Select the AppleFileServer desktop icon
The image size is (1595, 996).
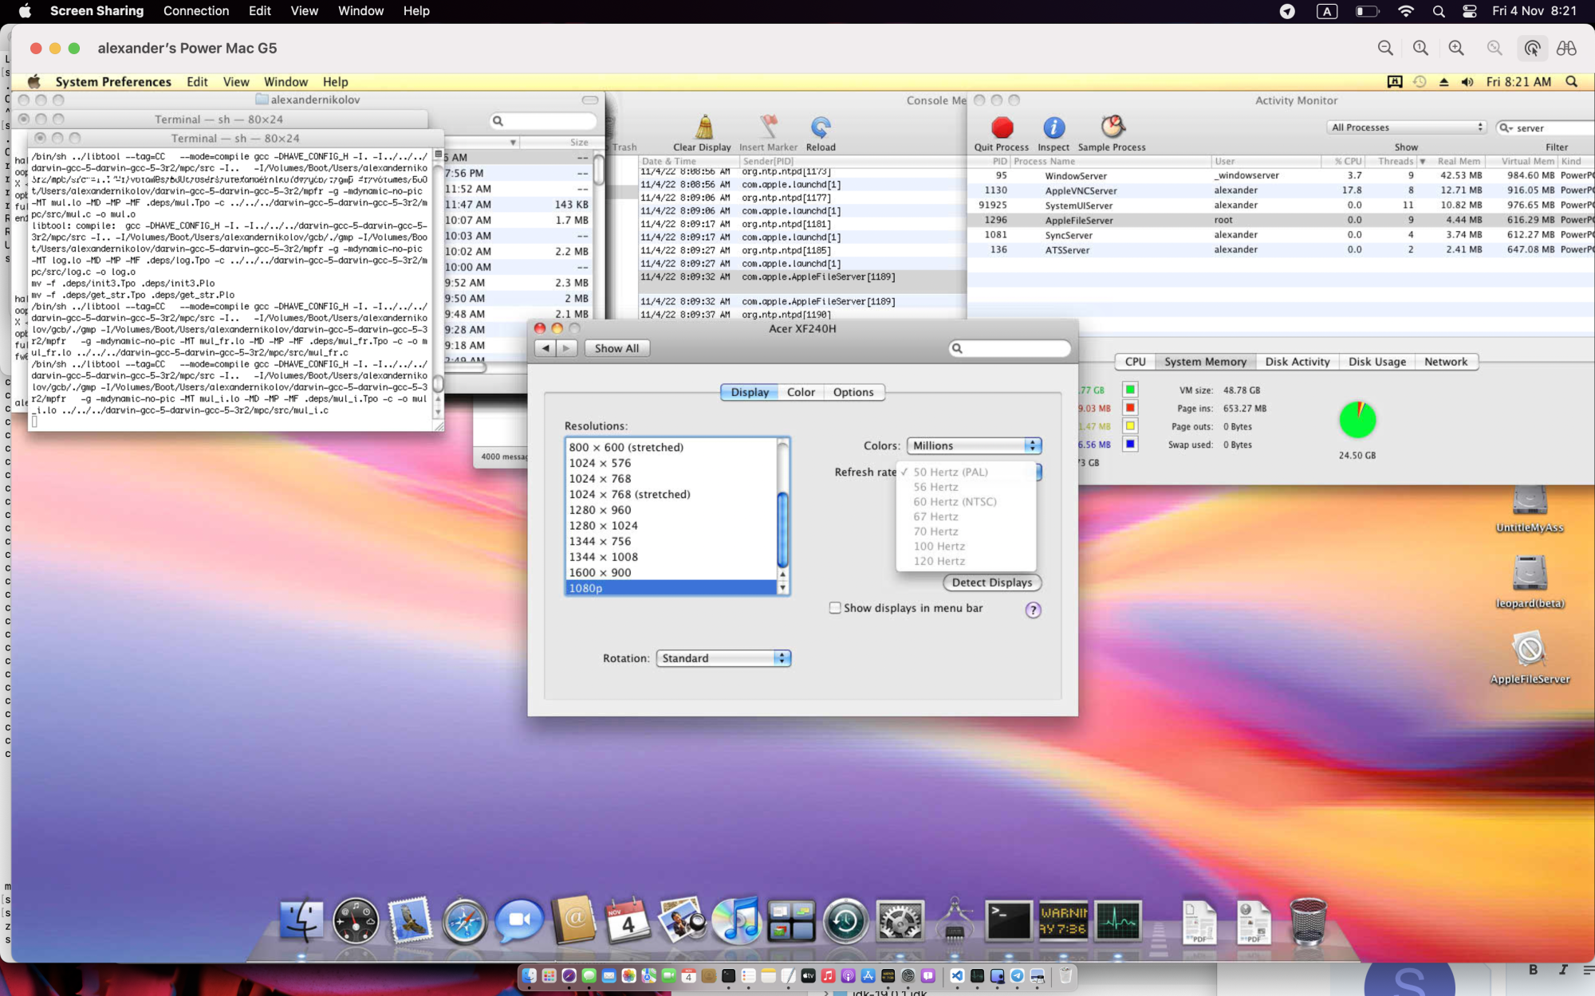coord(1530,658)
